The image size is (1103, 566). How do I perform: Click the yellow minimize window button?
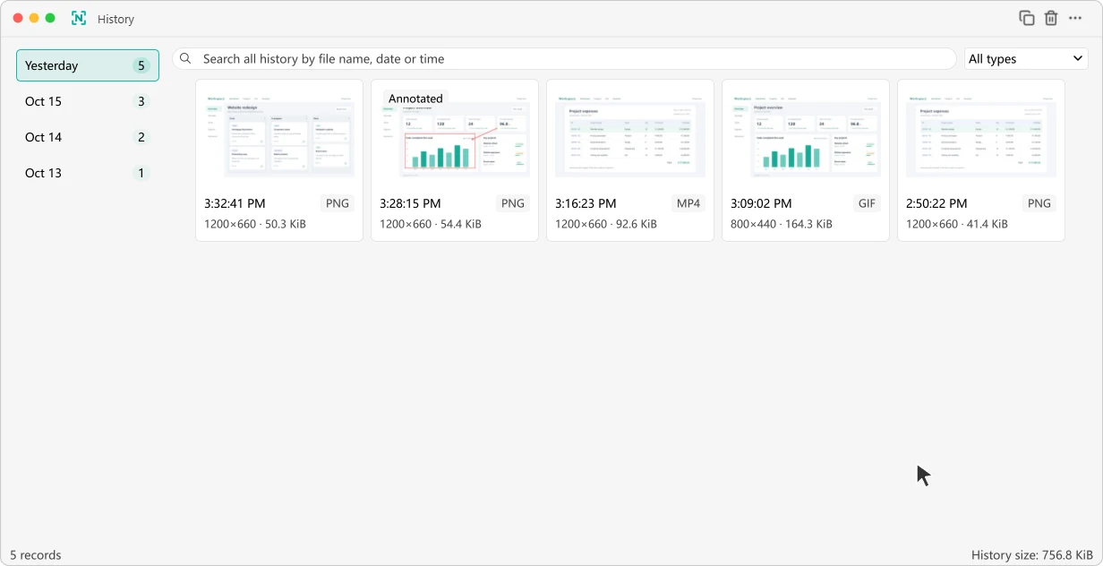[34, 18]
